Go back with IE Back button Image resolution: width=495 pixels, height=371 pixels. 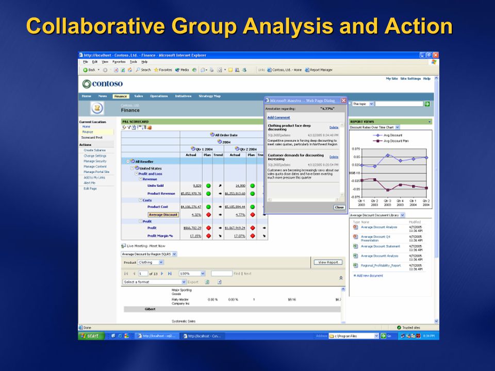coord(89,70)
